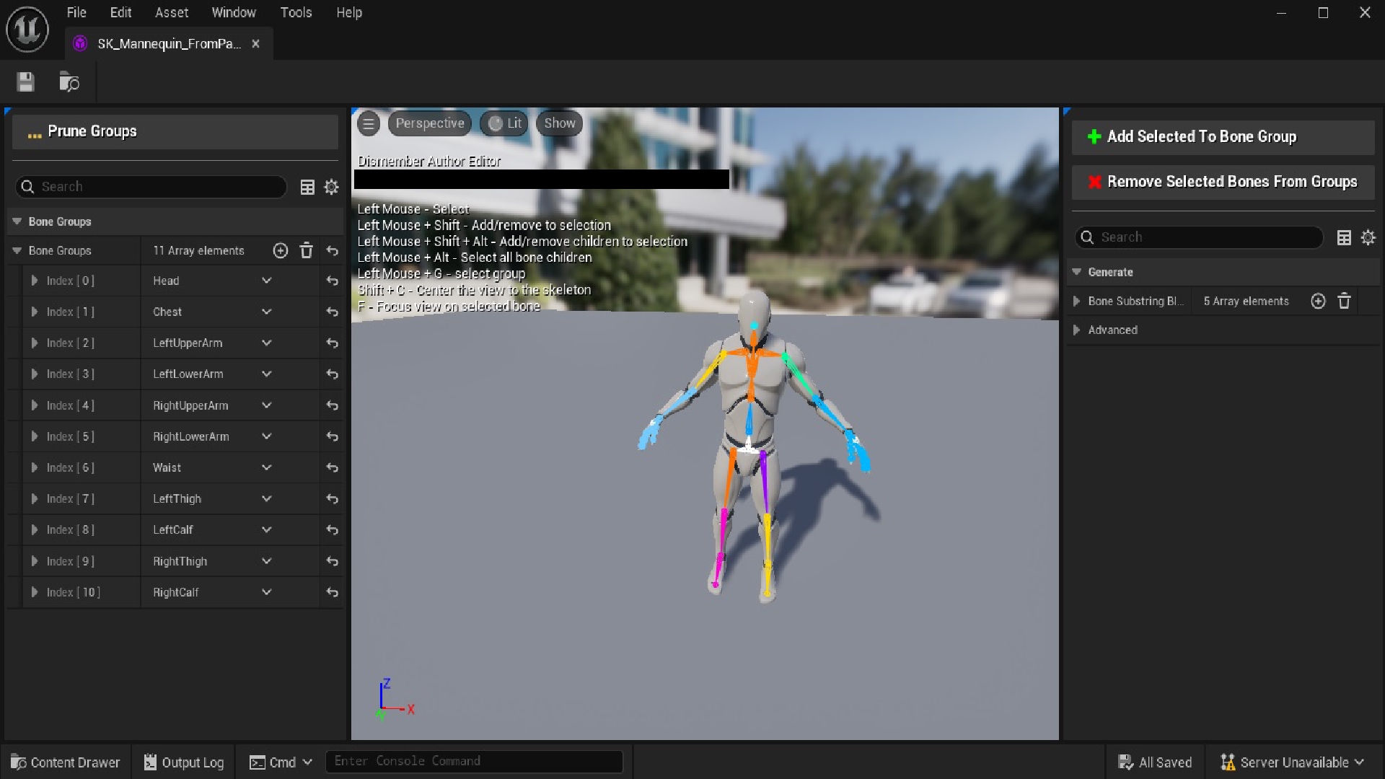
Task: Save the SK_Mannequin asset
Action: click(x=25, y=82)
